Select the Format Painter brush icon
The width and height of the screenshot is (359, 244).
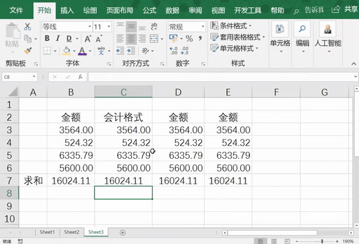(x=28, y=51)
